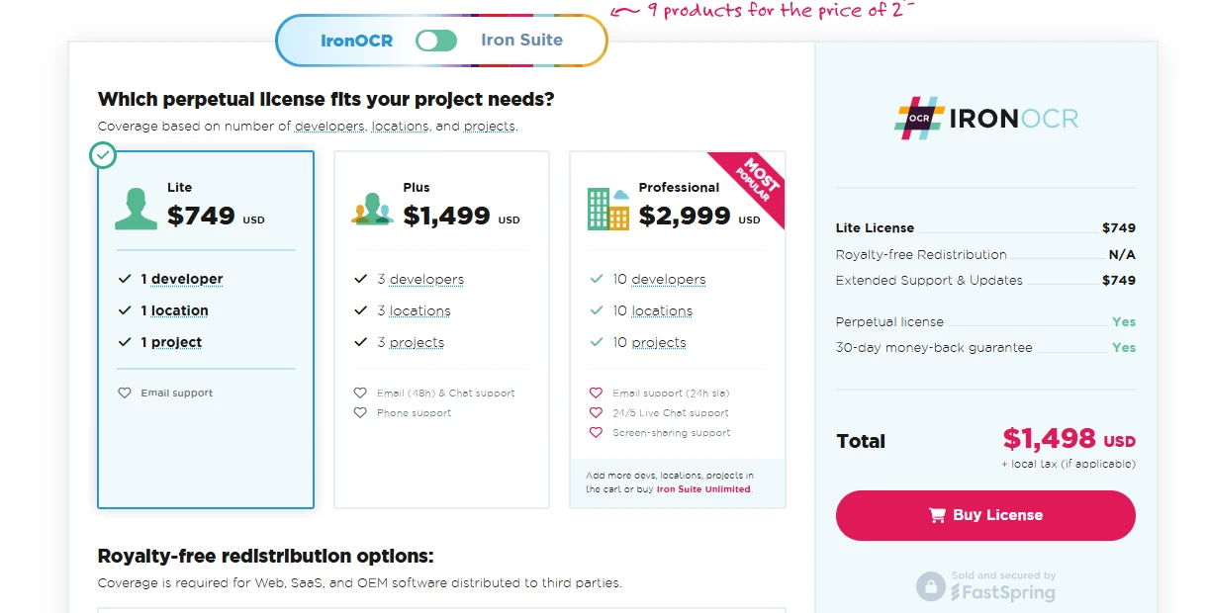Image resolution: width=1208 pixels, height=613 pixels.
Task: Click the underlined developers coverage term
Action: pyautogui.click(x=330, y=127)
